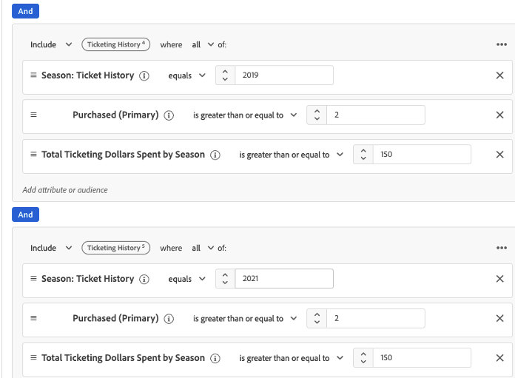Open the 'all' match dropdown in second group
This screenshot has height=378, width=515.
click(x=203, y=249)
